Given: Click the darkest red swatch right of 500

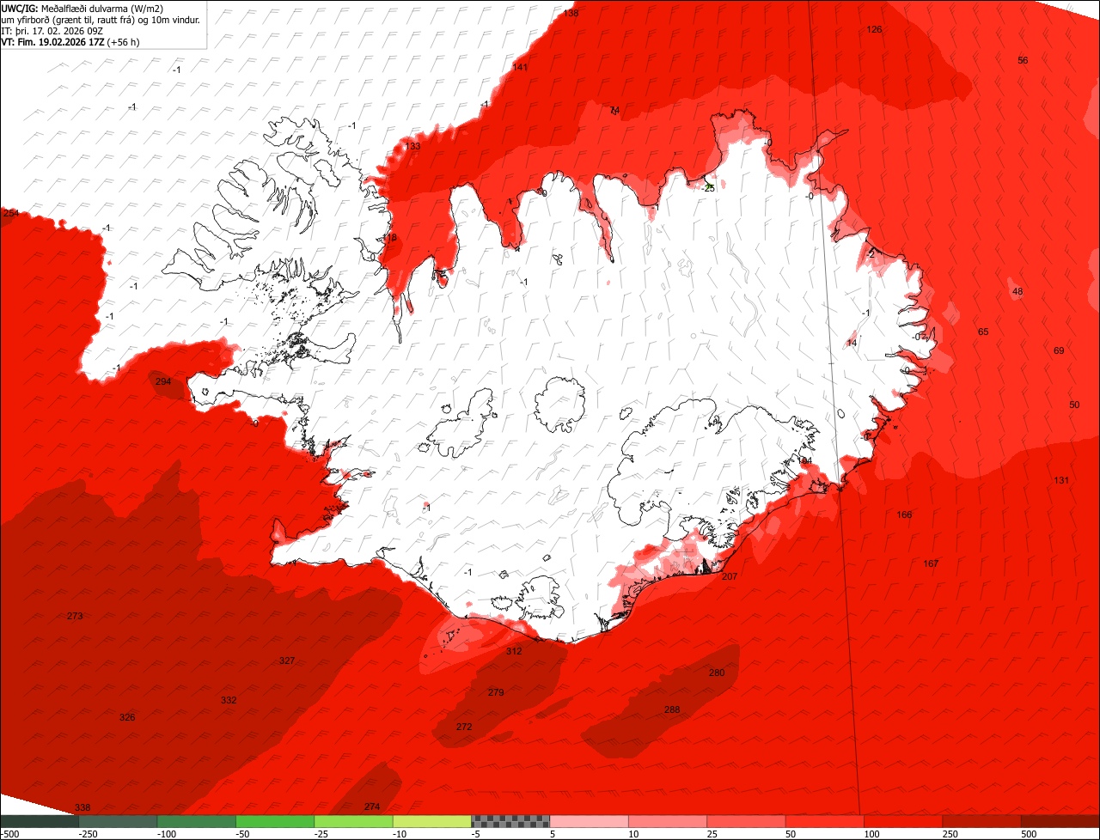Looking at the screenshot, I should point(1060,821).
